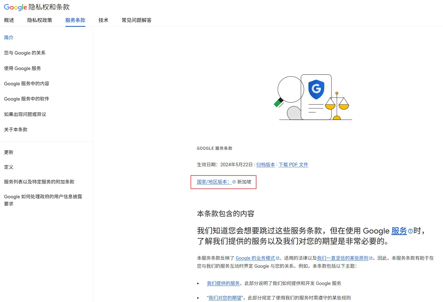
Task: Select 如果出现问题或异议 in the sidebar
Action: click(25, 114)
